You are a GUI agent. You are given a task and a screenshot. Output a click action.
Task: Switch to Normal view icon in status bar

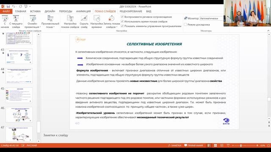209,145
